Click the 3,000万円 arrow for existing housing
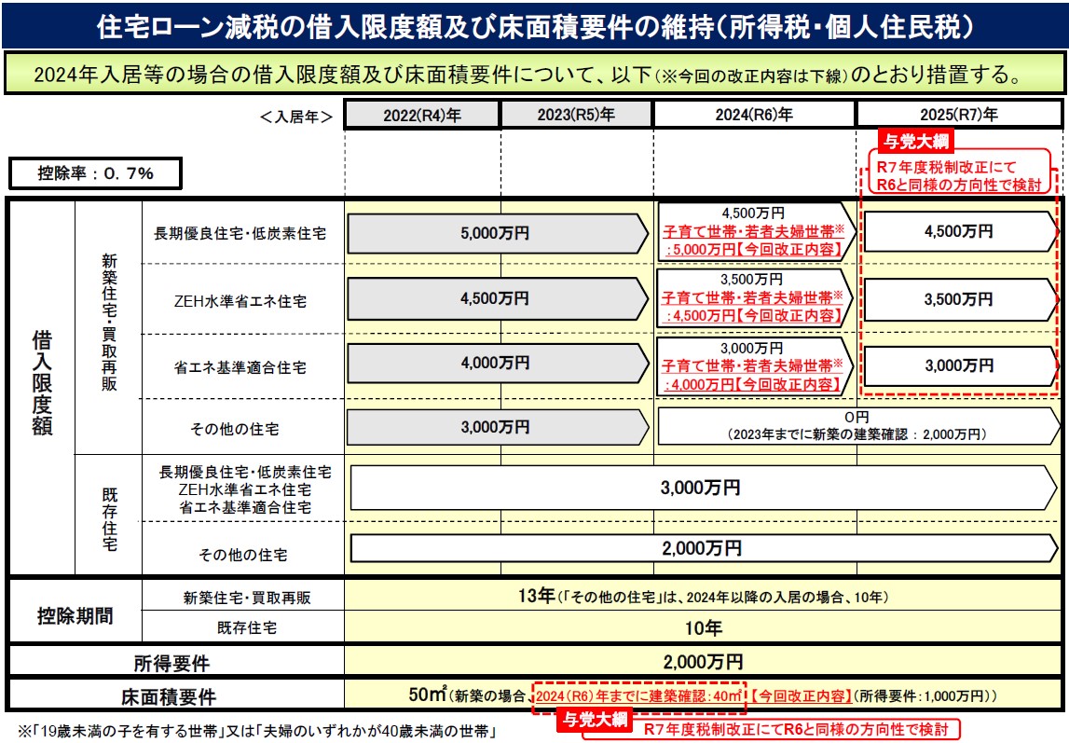This screenshot has width=1069, height=743. coord(704,488)
